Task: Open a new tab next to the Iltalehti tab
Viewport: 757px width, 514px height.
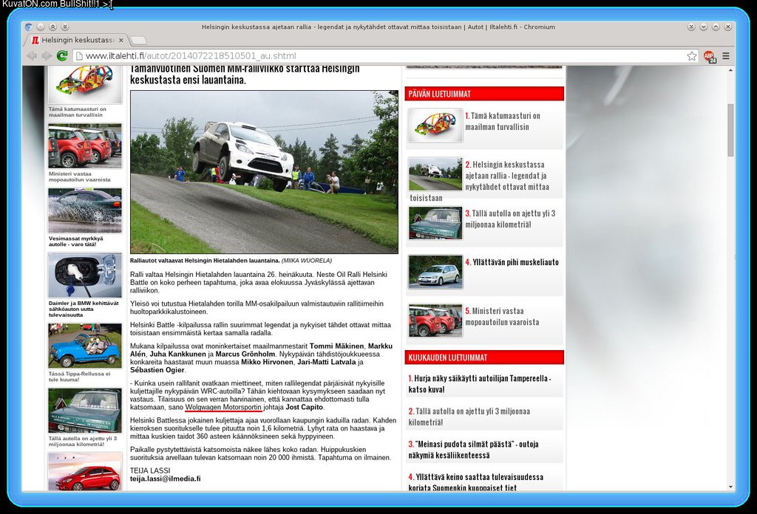Action: tap(138, 40)
